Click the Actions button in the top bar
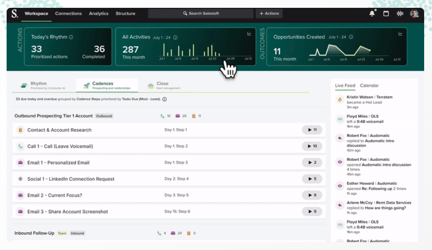The width and height of the screenshot is (432, 250). pos(269,13)
